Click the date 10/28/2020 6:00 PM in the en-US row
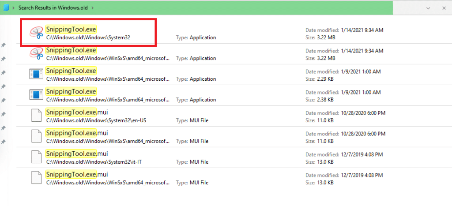452x206 pixels. [363, 113]
